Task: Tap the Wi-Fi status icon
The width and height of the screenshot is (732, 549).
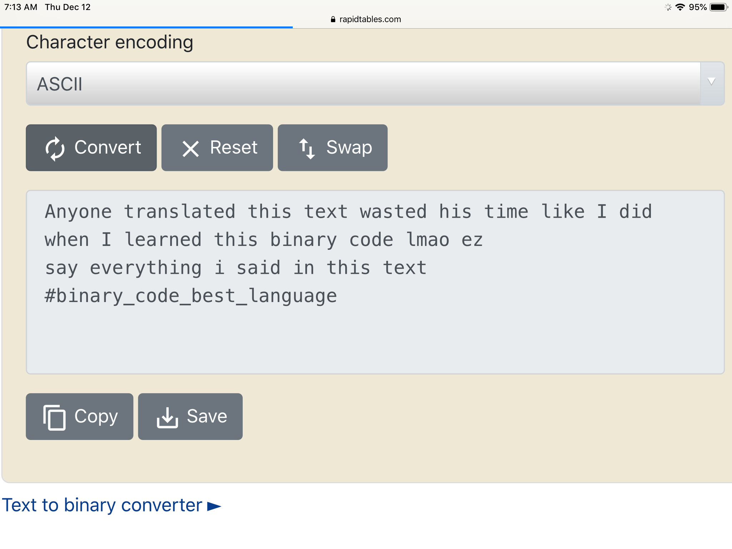Action: click(x=680, y=7)
